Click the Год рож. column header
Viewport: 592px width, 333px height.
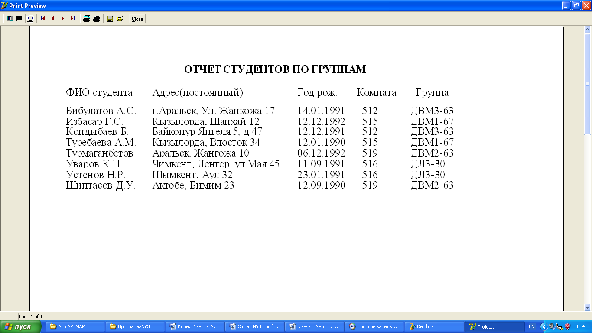pos(317,93)
